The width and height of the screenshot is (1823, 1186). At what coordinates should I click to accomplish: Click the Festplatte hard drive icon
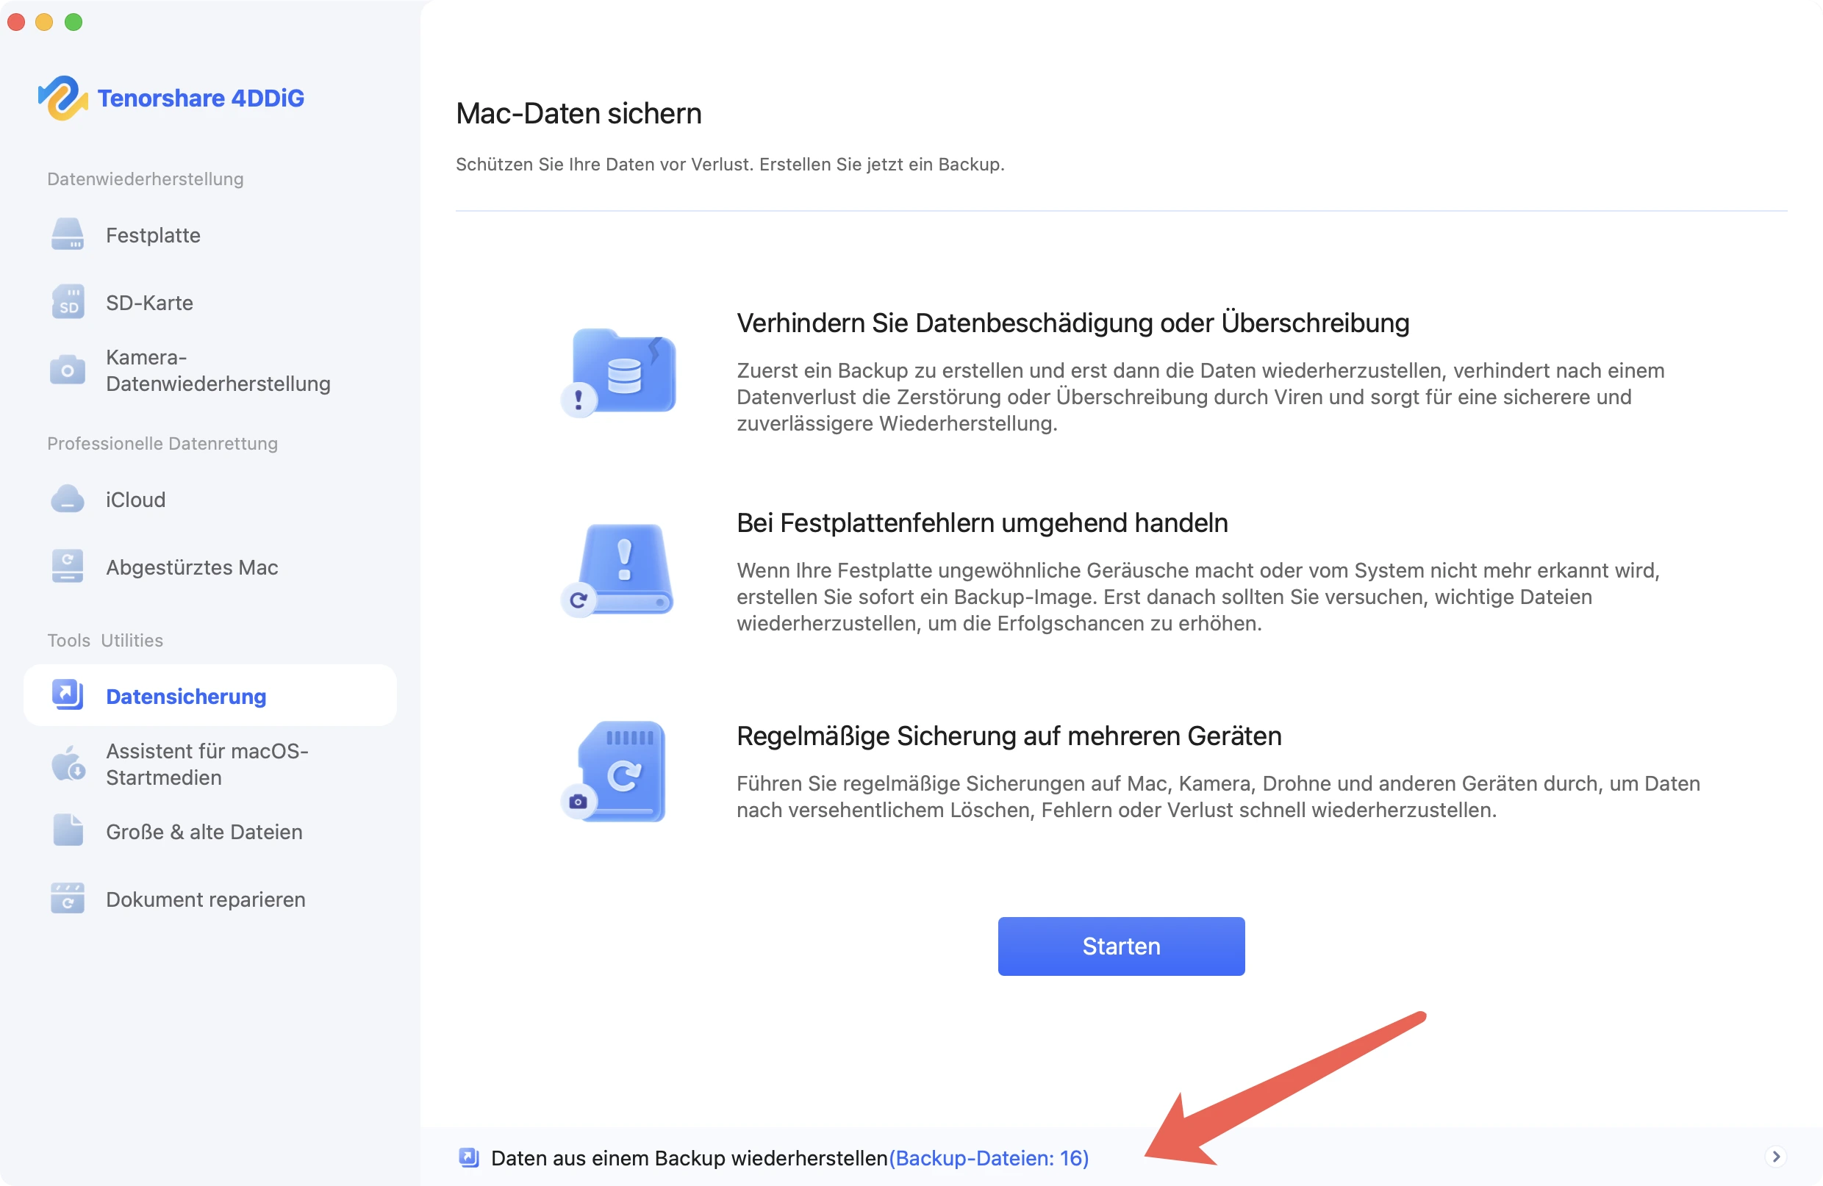[68, 234]
